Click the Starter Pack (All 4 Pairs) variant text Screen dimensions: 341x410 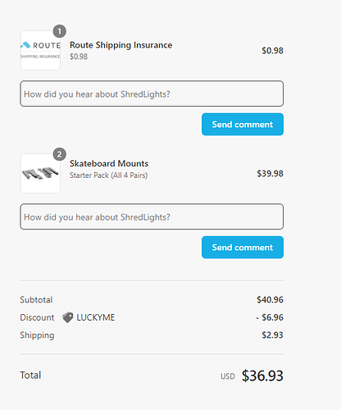coord(108,175)
